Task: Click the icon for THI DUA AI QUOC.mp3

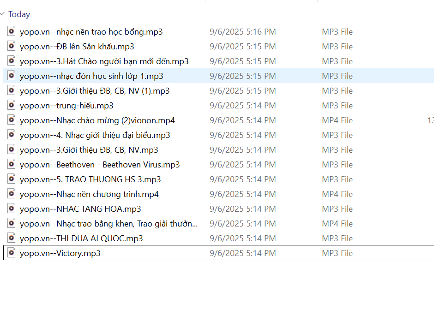Action: coord(12,238)
